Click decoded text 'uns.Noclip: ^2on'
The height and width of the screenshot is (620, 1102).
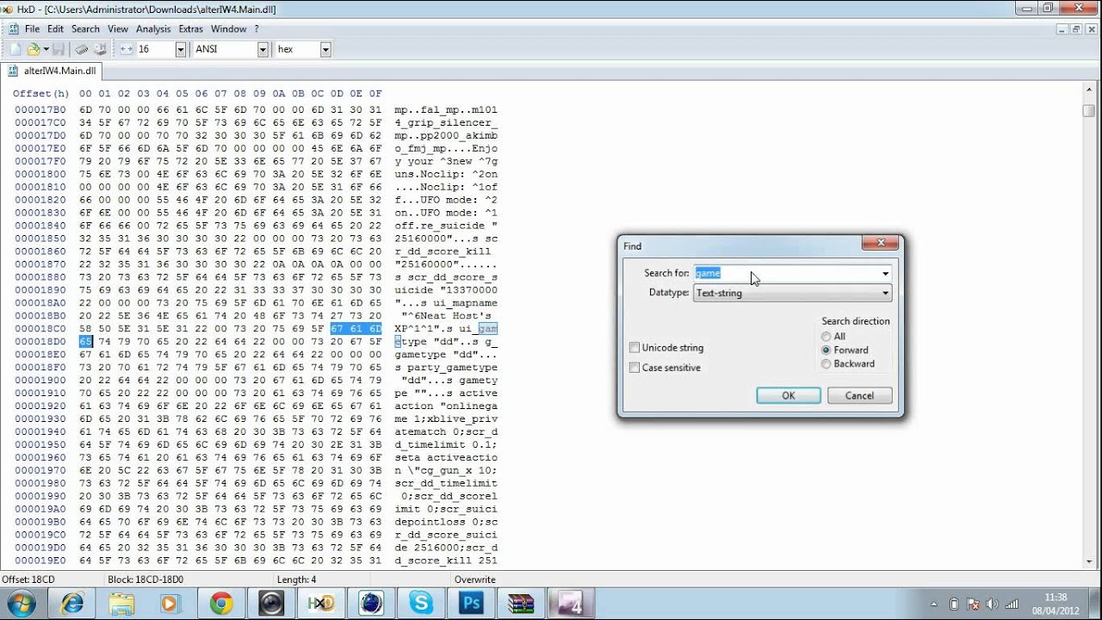pyautogui.click(x=446, y=174)
